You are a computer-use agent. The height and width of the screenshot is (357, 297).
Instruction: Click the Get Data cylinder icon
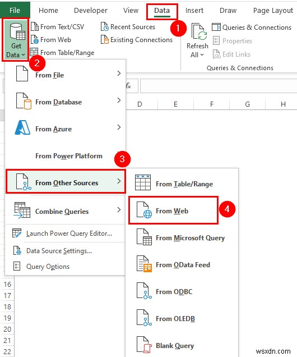17,31
